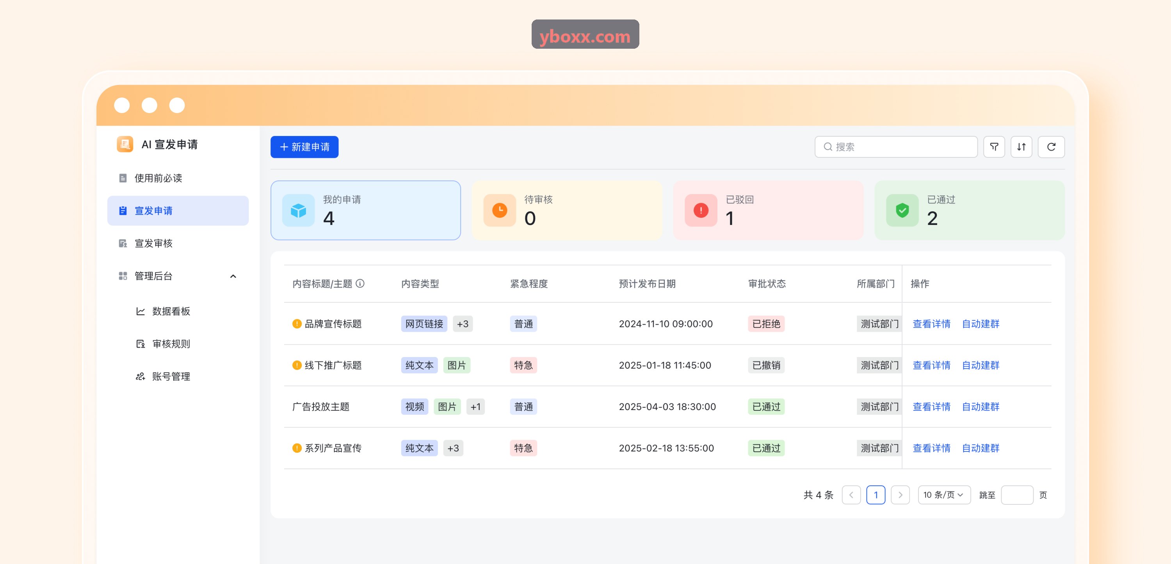Image resolution: width=1171 pixels, height=564 pixels.
Task: Click the +1 tag in 广告投放主题 row
Action: (x=475, y=407)
